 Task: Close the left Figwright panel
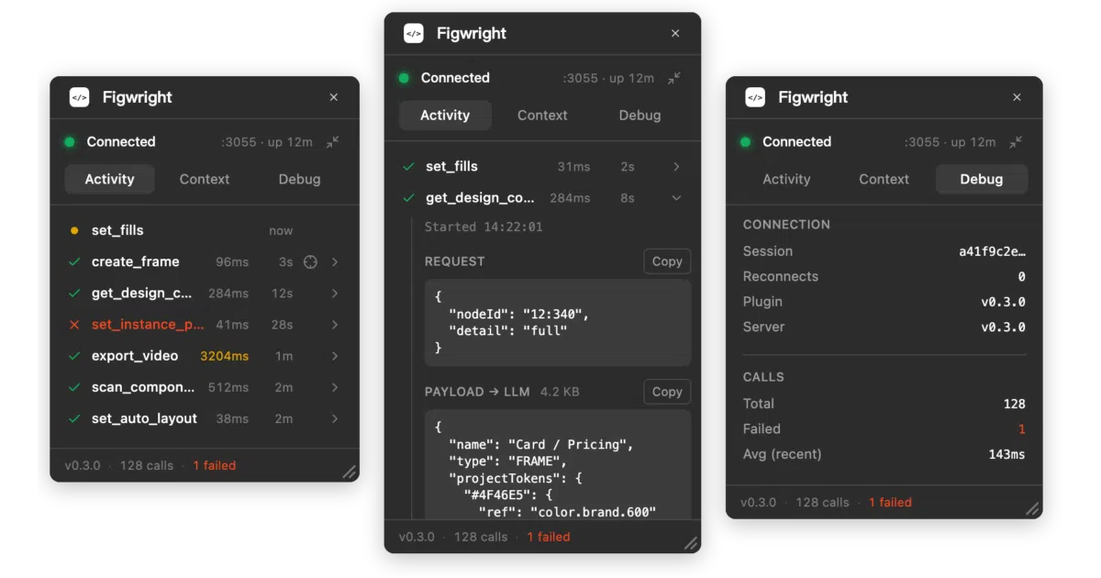334,97
